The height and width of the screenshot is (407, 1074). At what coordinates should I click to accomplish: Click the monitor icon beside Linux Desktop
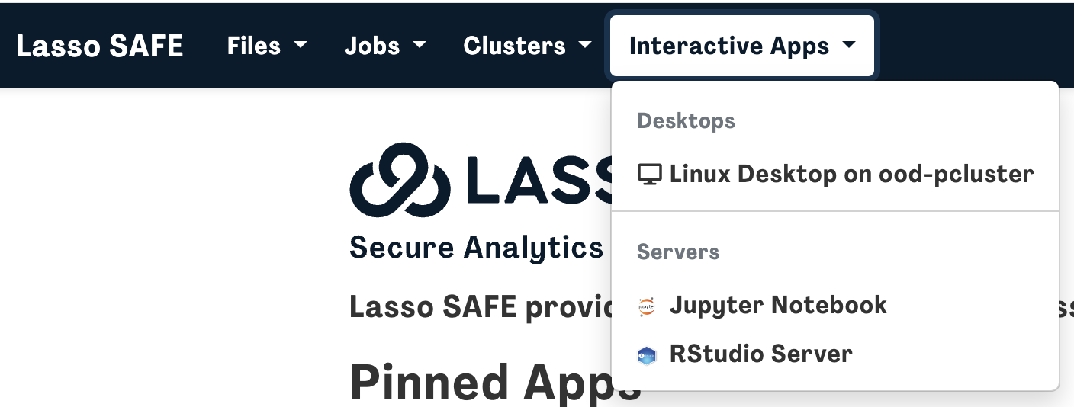tap(649, 175)
